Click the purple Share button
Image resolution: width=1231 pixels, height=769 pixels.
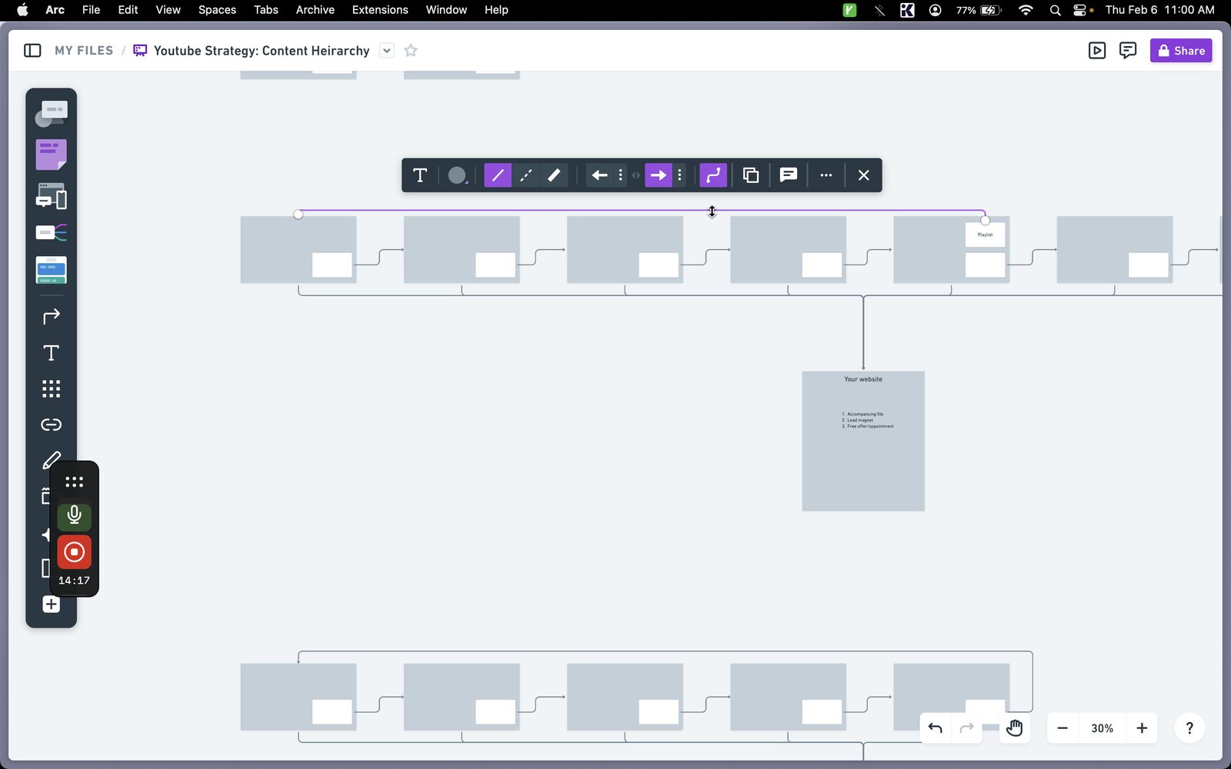[1181, 51]
